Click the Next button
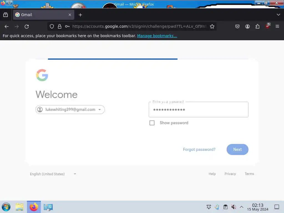The image size is (284, 213). tap(237, 149)
